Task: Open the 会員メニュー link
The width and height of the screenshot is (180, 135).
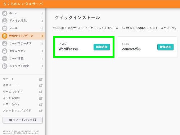Action: click(x=11, y=85)
